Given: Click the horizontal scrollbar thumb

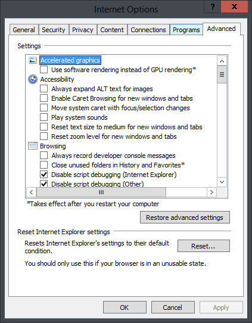Looking at the screenshot, I should click(101, 192).
